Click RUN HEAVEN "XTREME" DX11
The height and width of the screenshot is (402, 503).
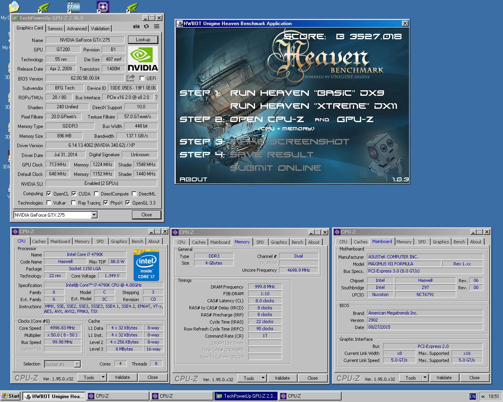[314, 106]
